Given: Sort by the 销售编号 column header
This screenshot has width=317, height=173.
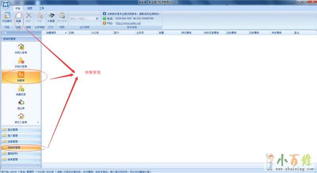Looking at the screenshot, I should [52, 33].
